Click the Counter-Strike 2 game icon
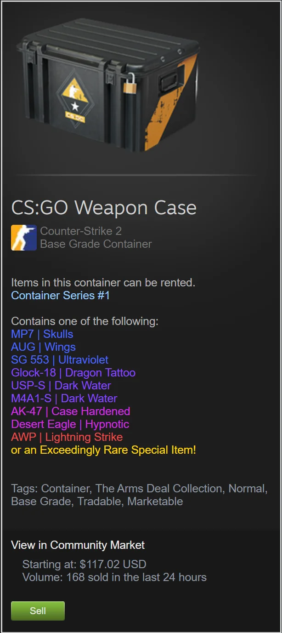The height and width of the screenshot is (633, 282). point(24,238)
